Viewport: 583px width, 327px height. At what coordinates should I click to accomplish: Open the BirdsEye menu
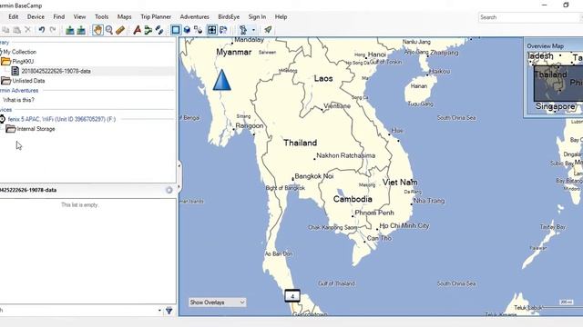click(x=229, y=17)
